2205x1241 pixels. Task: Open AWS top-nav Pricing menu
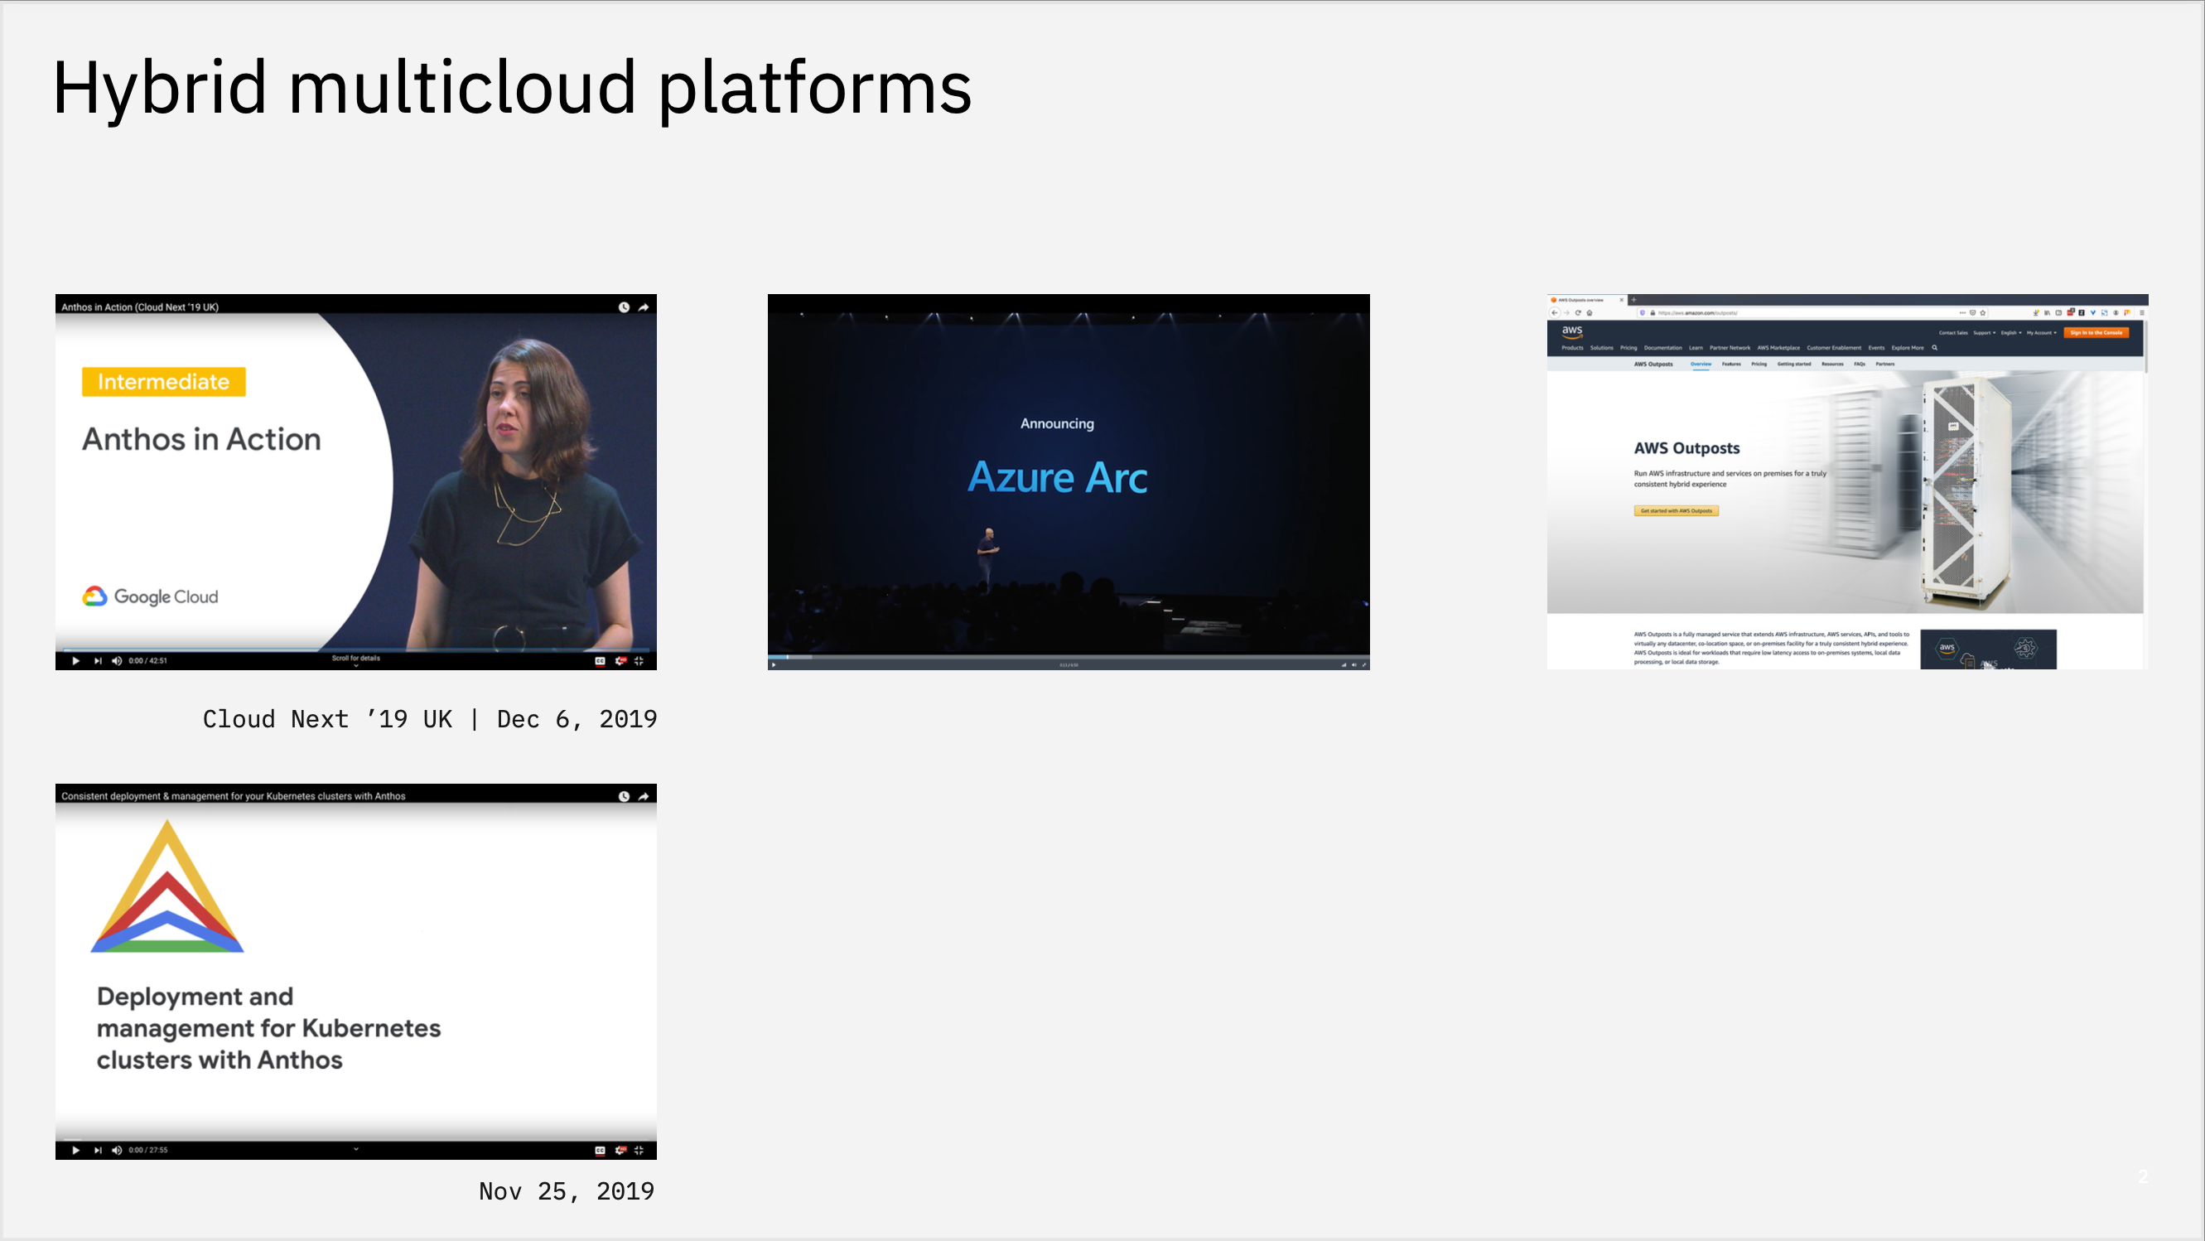coord(1629,347)
